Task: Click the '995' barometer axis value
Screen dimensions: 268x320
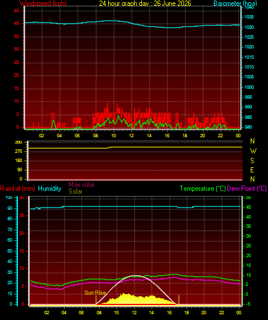Action: (248, 97)
